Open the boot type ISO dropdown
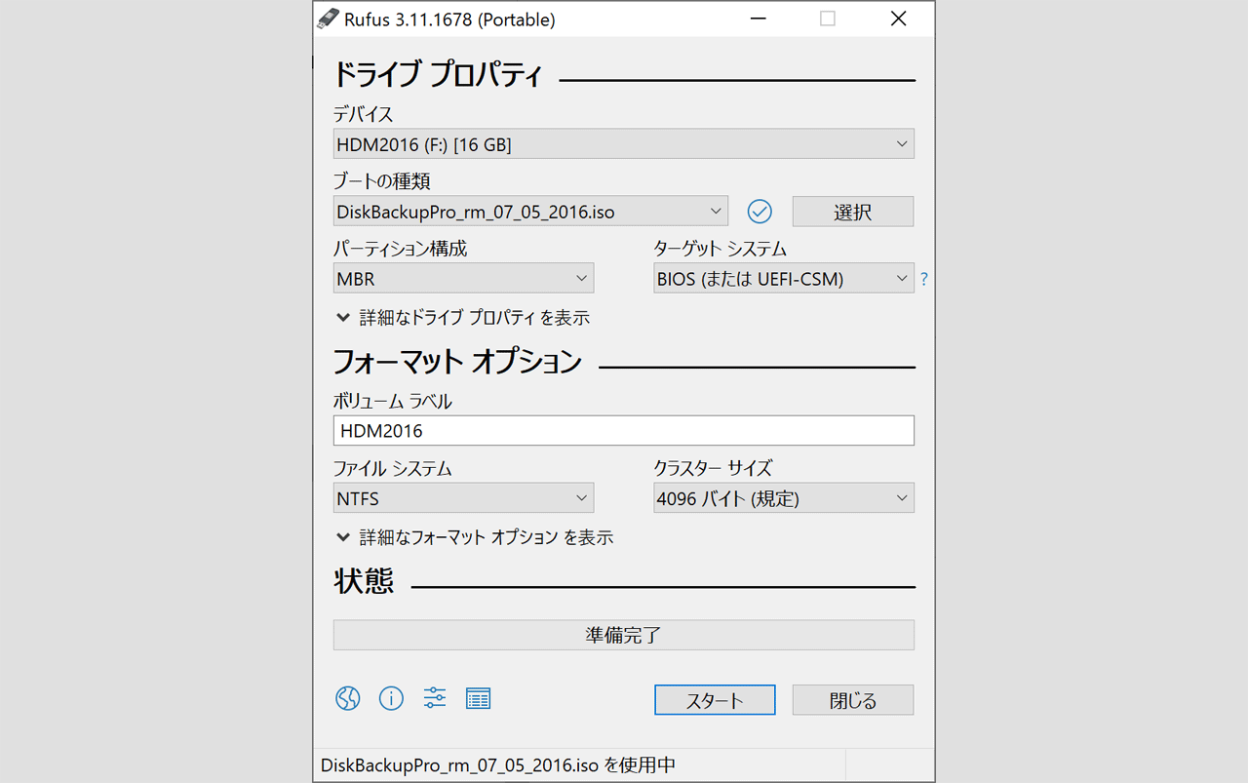The height and width of the screenshot is (783, 1248). [530, 211]
